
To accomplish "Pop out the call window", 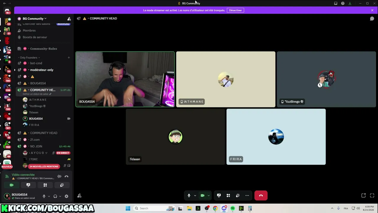I will click(364, 196).
